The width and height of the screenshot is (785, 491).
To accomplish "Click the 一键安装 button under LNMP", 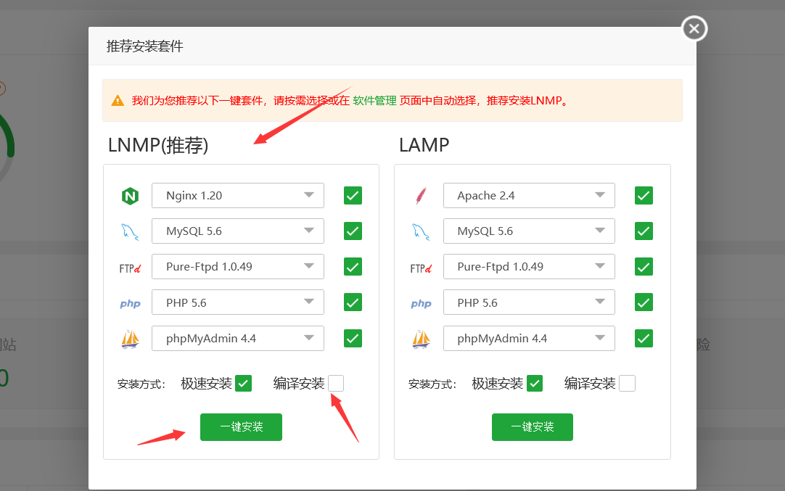I will coord(241,427).
